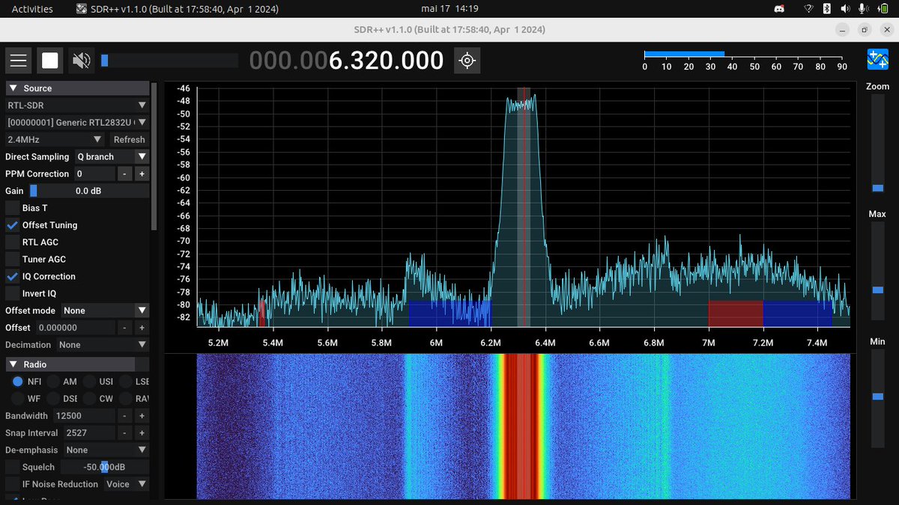Increase Snap Interval with plus button
This screenshot has width=899, height=505.
(142, 433)
